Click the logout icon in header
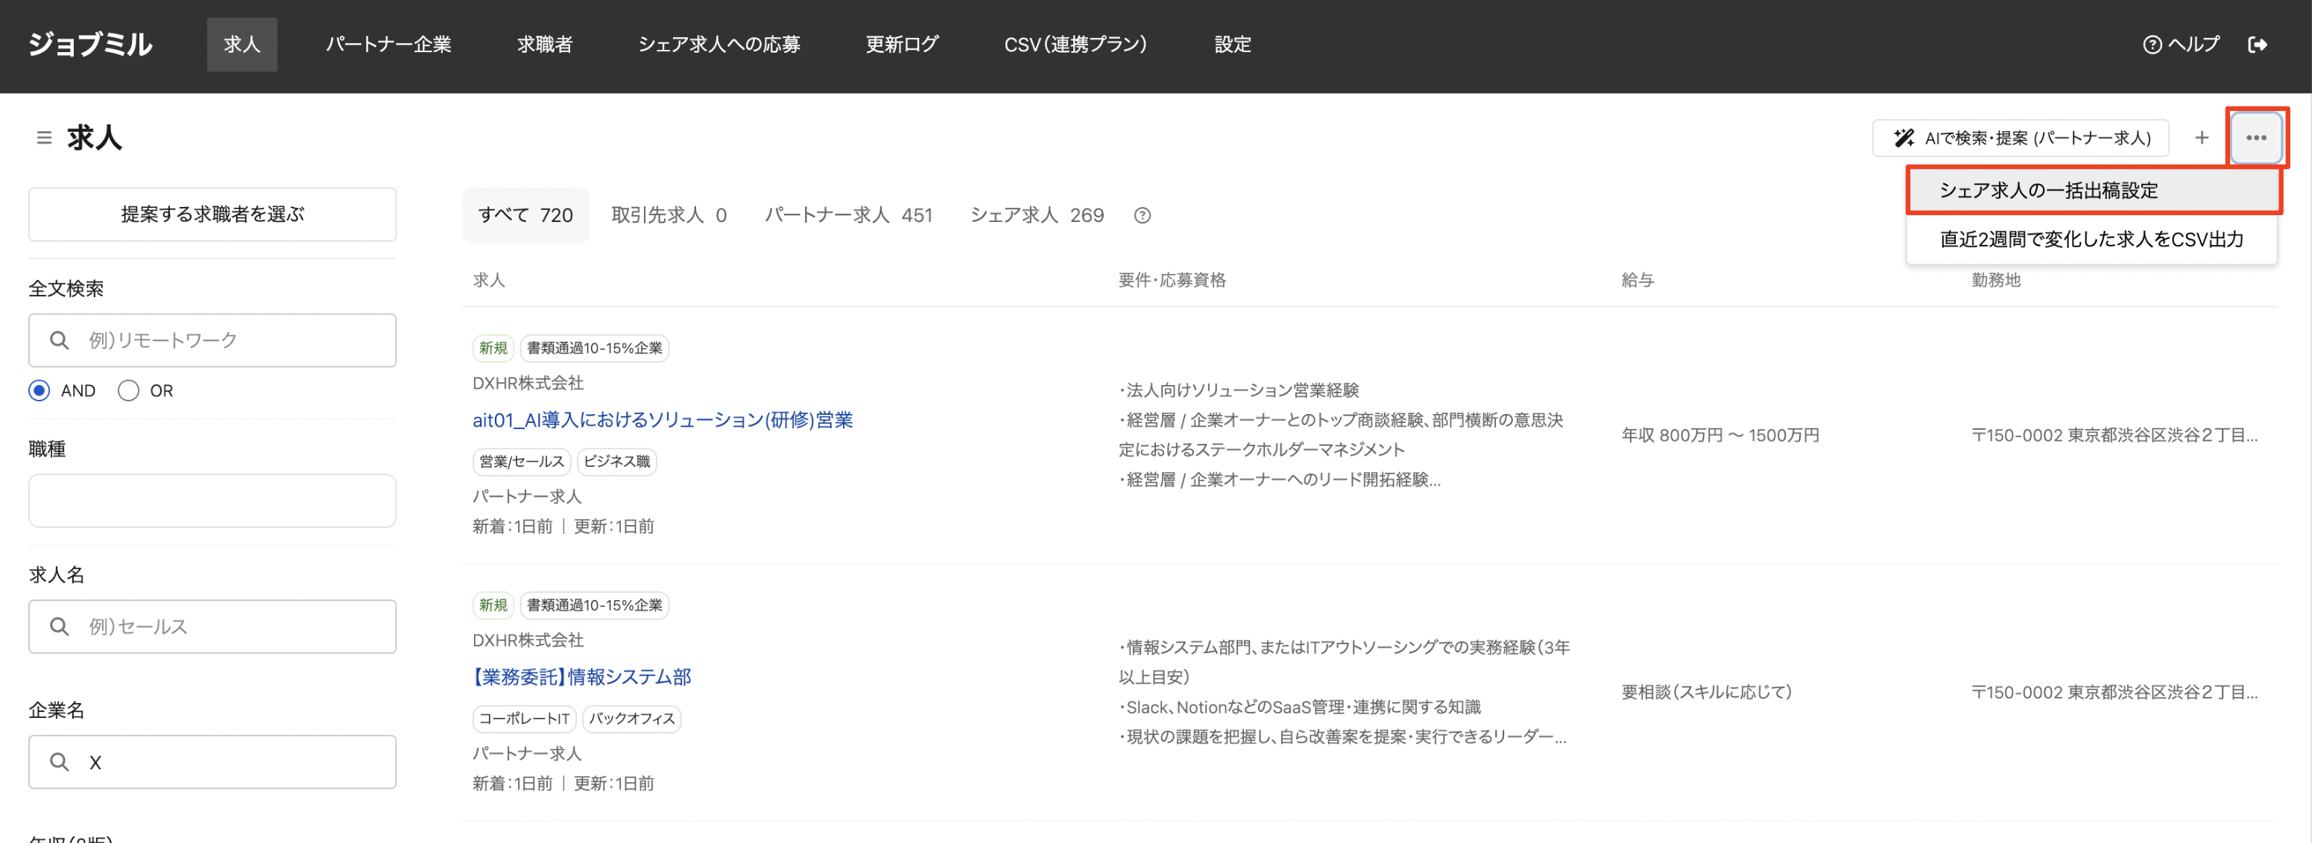 2258,45
